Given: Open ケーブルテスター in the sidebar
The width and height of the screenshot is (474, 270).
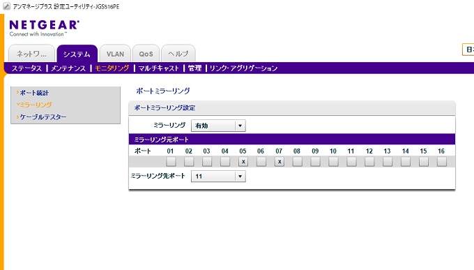Looking at the screenshot, I should coord(43,117).
